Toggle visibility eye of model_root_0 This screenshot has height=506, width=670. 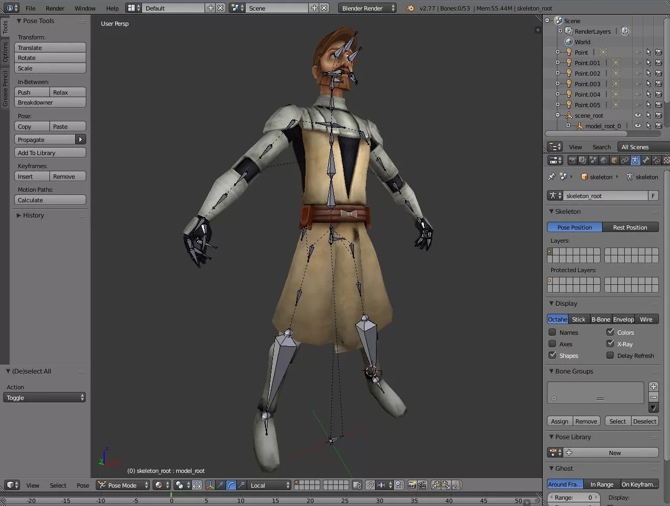pyautogui.click(x=637, y=126)
